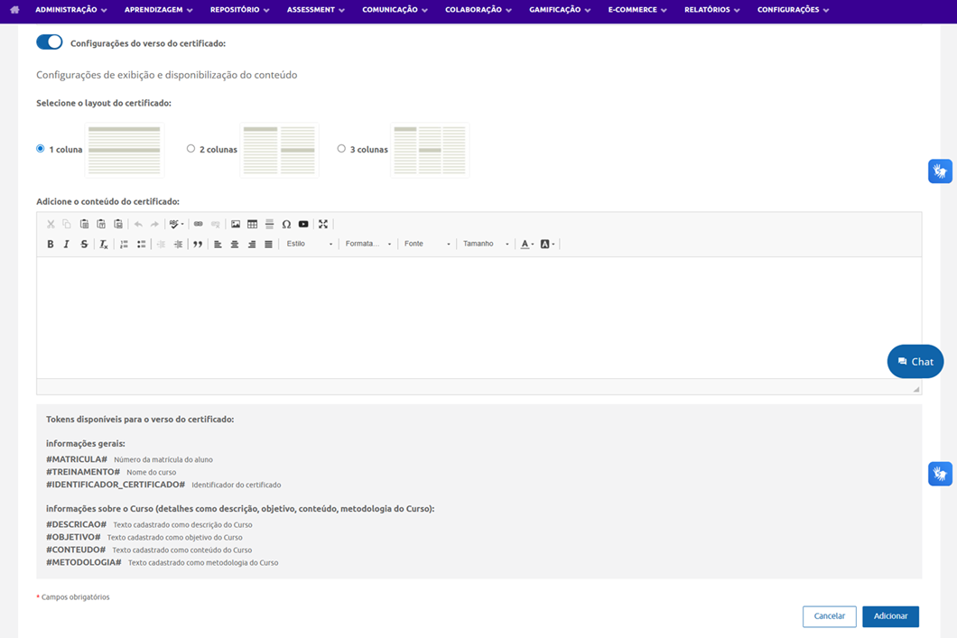Apply block quote formatting

coord(198,244)
